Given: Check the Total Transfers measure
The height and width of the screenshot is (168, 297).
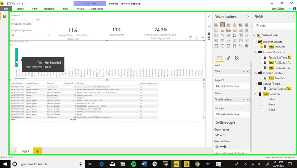Looking at the screenshot, I should coord(262,78).
